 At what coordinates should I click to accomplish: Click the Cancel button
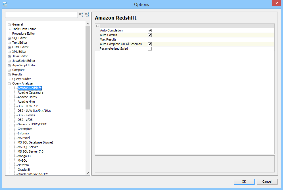click(267, 181)
